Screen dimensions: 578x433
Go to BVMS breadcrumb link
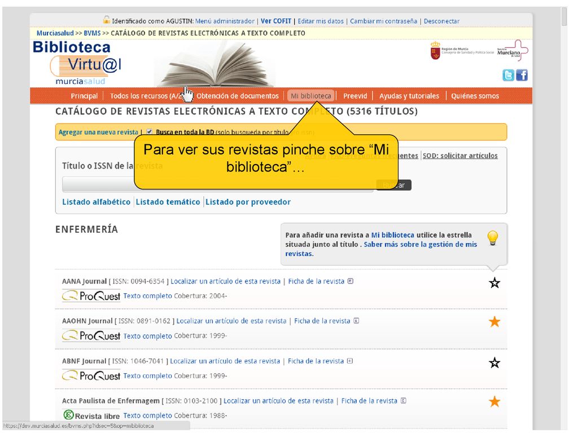[92, 33]
